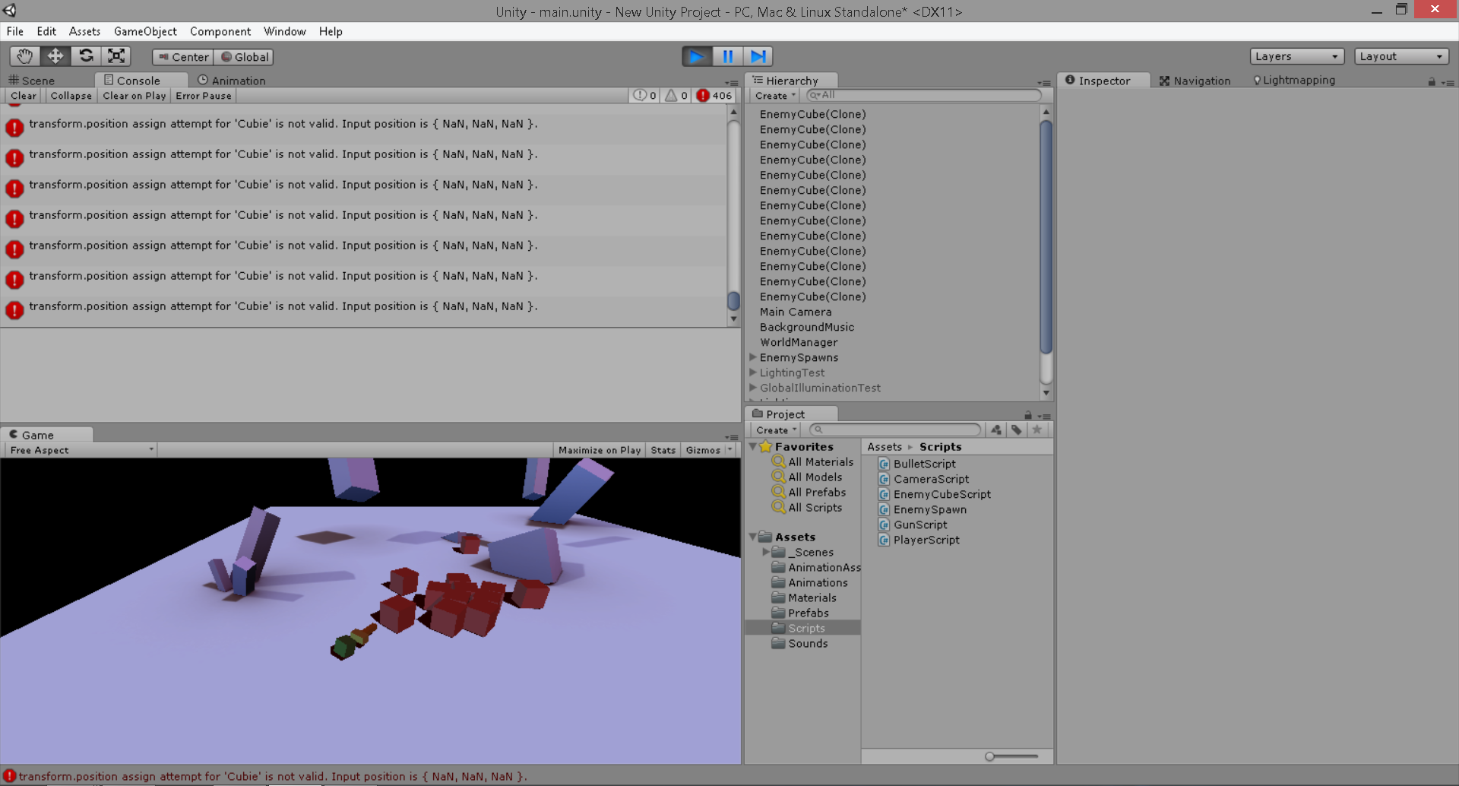Select the Scale tool

pos(116,56)
